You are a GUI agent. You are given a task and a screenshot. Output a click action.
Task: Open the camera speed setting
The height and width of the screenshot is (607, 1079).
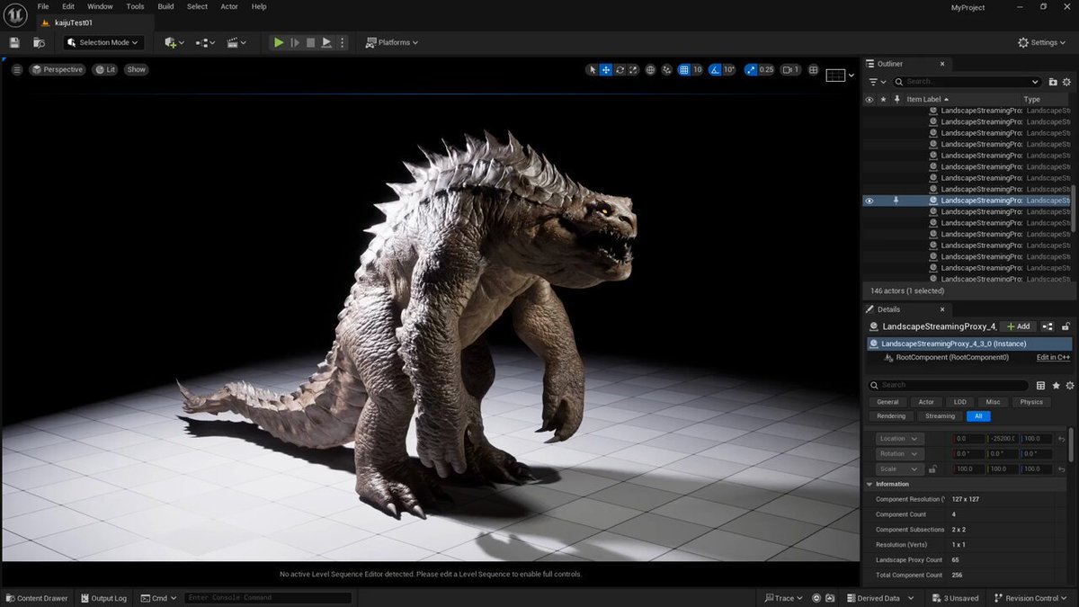790,69
